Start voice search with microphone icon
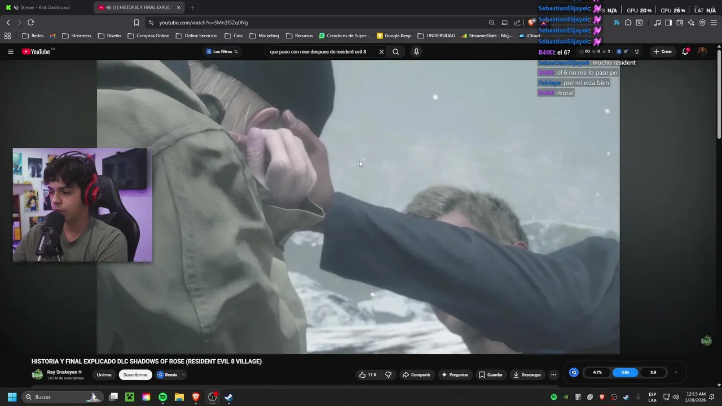Viewport: 722px width, 406px height. (x=416, y=51)
